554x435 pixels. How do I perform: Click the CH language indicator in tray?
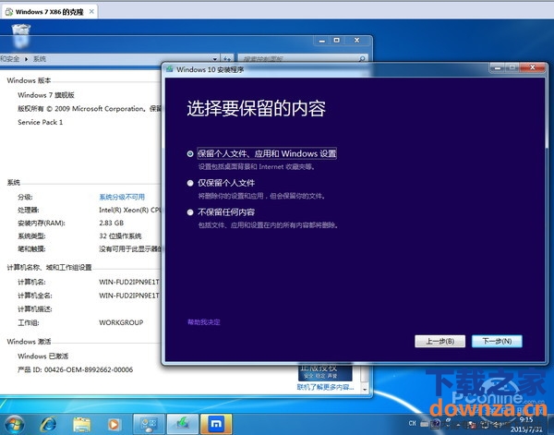click(x=413, y=423)
